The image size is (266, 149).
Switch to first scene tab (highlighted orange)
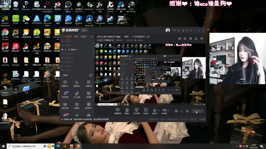click(x=68, y=36)
